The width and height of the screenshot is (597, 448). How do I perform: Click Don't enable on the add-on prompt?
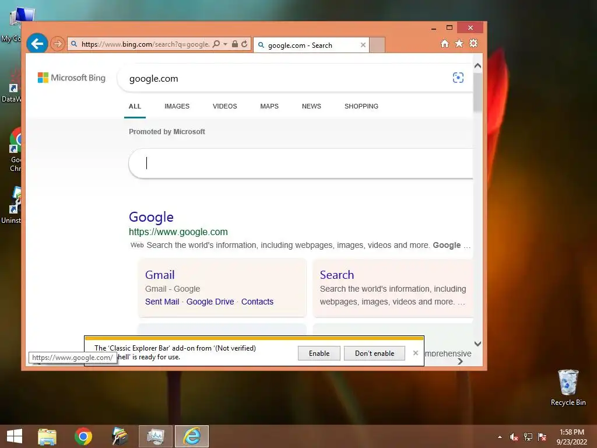tap(375, 353)
